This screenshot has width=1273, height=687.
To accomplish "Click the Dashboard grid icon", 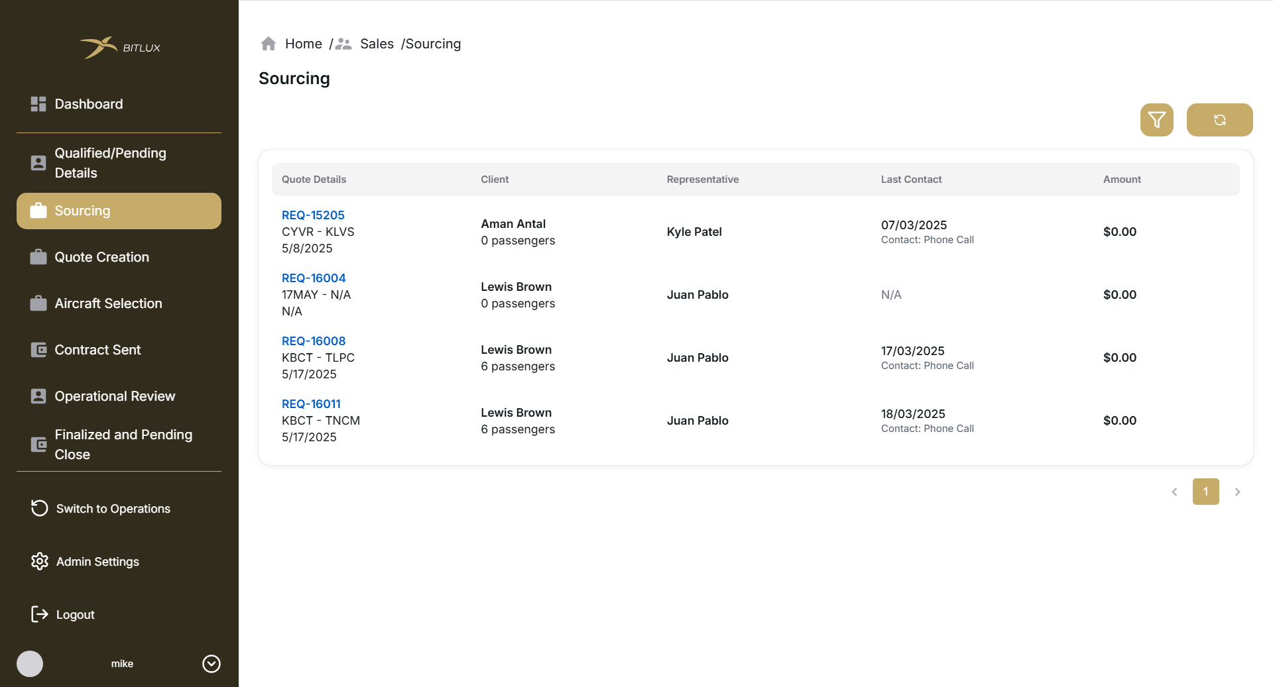I will coord(38,104).
